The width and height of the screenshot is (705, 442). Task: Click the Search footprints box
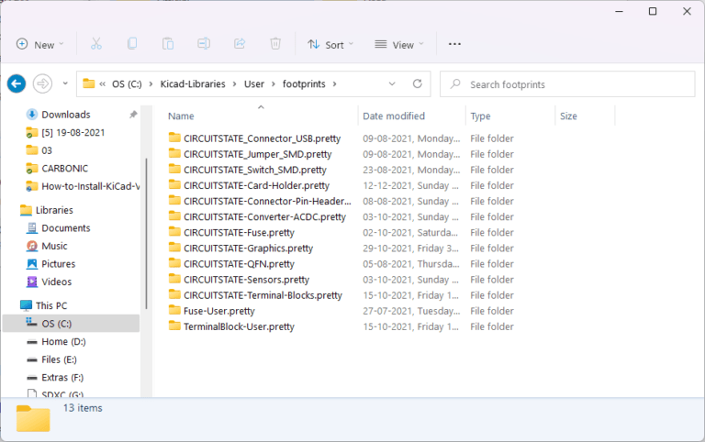click(x=565, y=84)
